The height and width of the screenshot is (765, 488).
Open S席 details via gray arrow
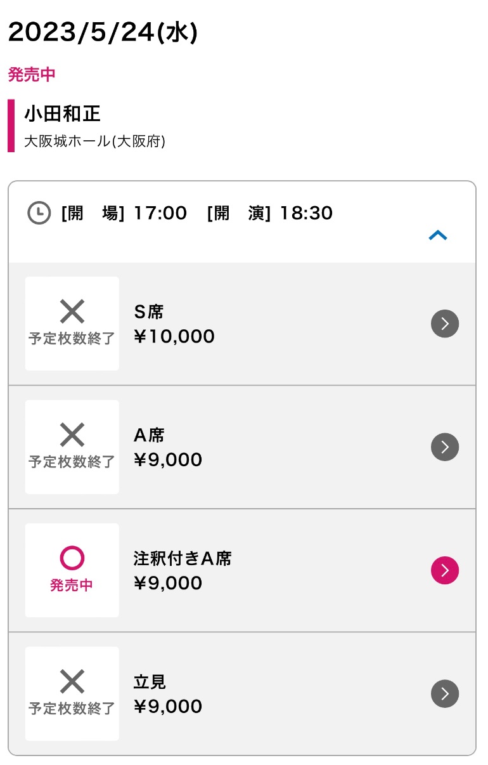coord(445,324)
